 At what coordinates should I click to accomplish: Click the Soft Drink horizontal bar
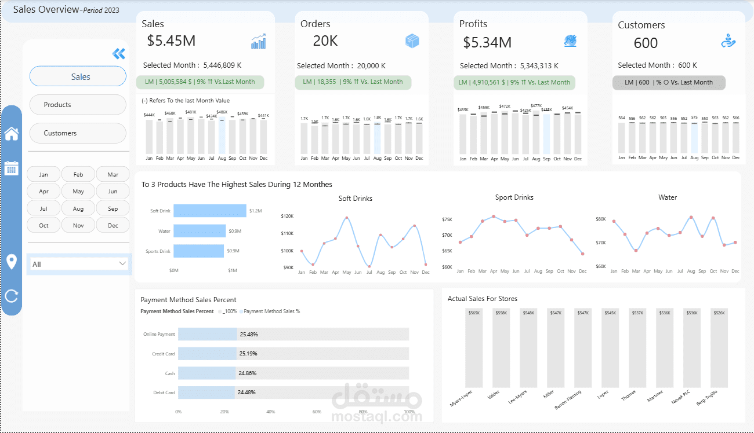click(210, 211)
